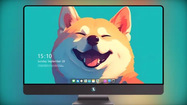Click the 15:10 clock widget

(45, 56)
